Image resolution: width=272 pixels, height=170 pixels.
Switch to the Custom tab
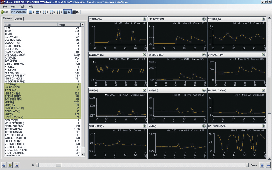tap(19, 19)
